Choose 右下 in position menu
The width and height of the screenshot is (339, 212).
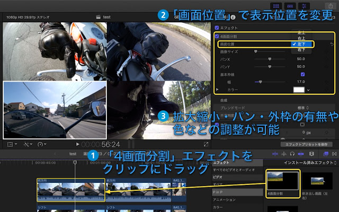[x=301, y=50]
